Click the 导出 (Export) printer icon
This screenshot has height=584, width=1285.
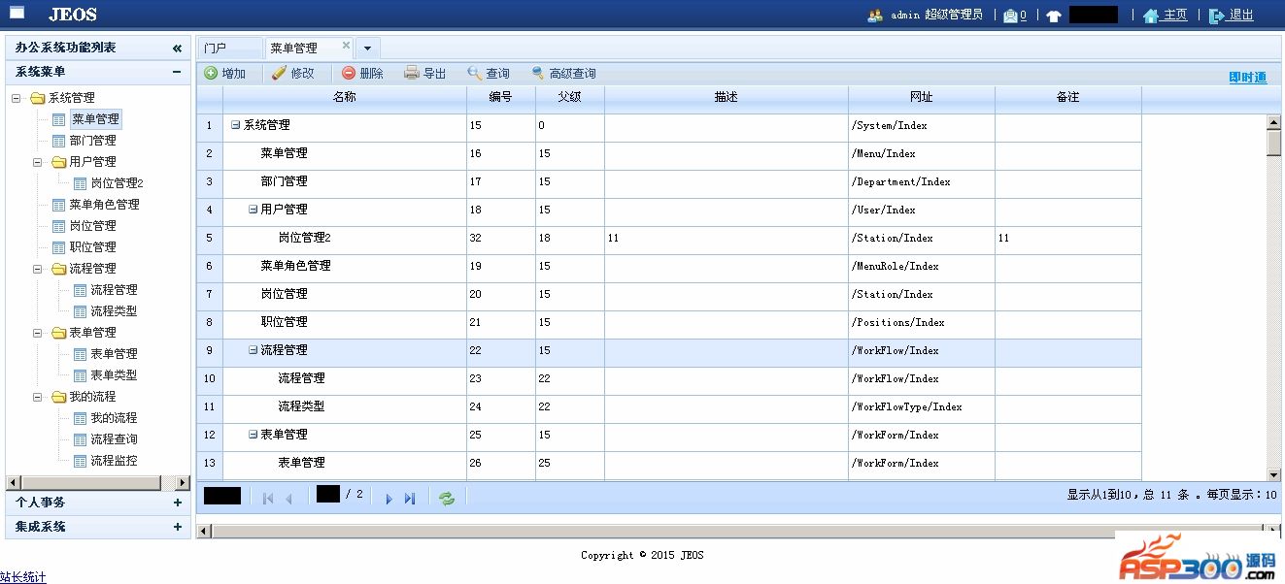pyautogui.click(x=412, y=74)
